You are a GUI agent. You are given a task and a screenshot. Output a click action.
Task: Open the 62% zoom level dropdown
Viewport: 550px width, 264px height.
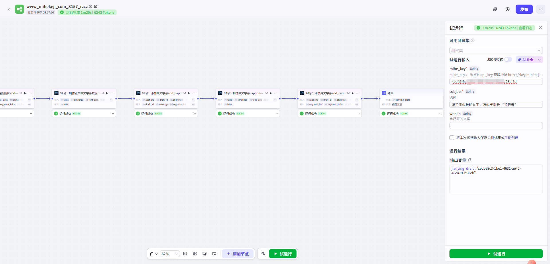(170, 254)
